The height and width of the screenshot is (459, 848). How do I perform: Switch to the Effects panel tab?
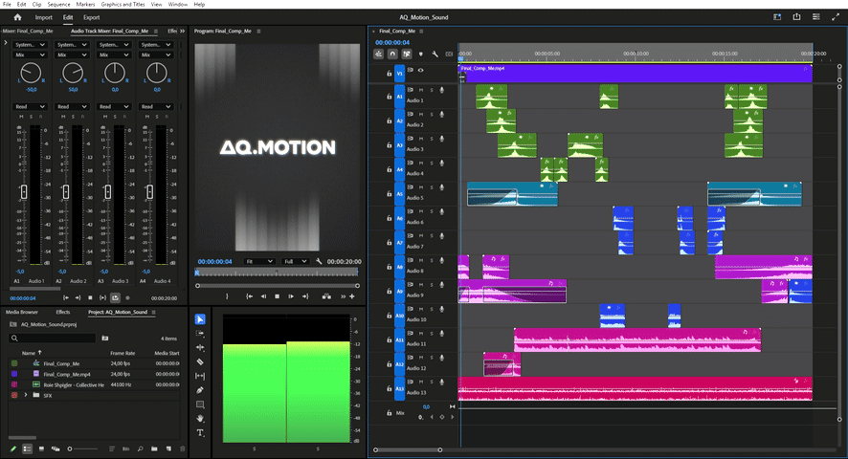click(63, 312)
